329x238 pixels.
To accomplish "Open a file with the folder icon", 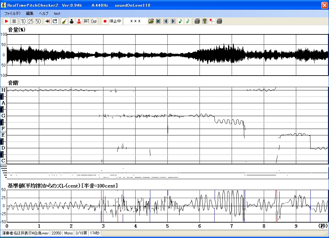I will (x=151, y=21).
